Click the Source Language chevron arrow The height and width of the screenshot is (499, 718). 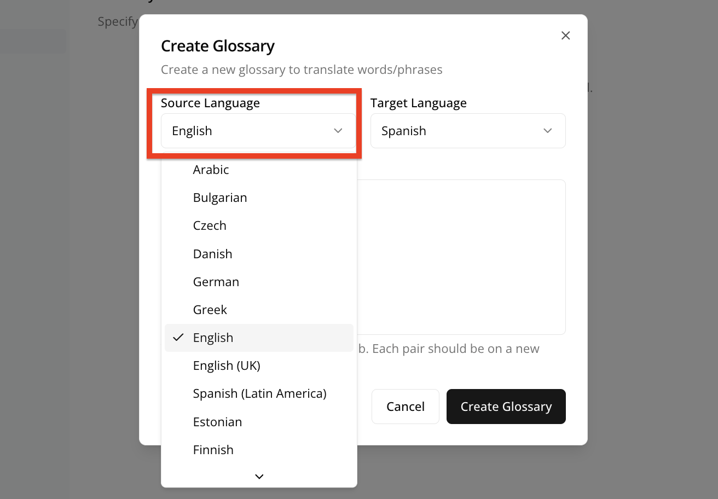338,131
